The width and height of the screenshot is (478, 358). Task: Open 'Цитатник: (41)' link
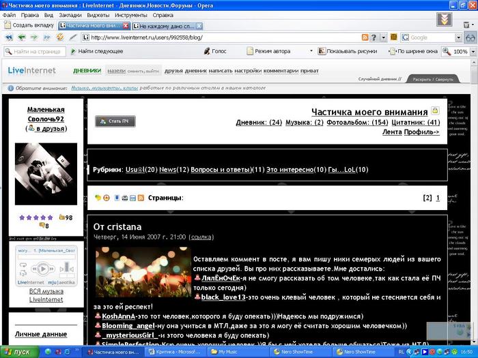pyautogui.click(x=416, y=122)
